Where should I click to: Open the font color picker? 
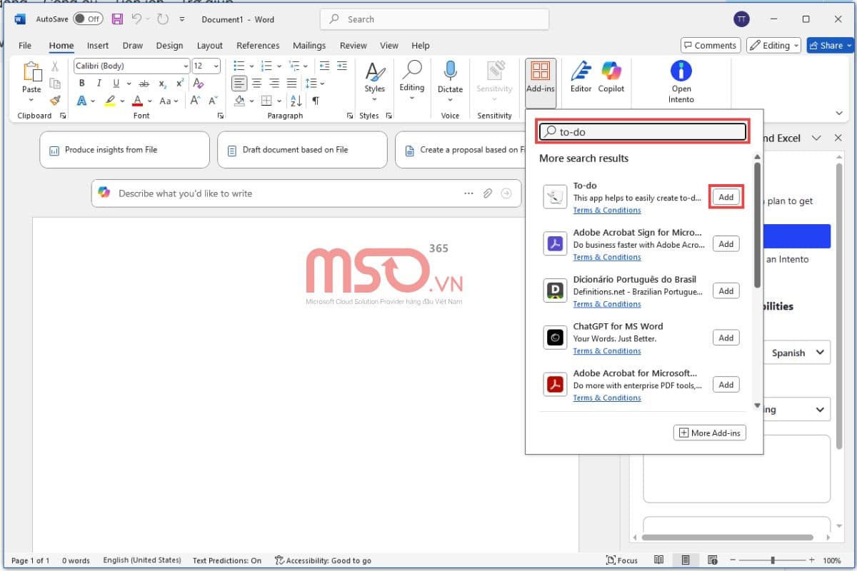point(149,101)
